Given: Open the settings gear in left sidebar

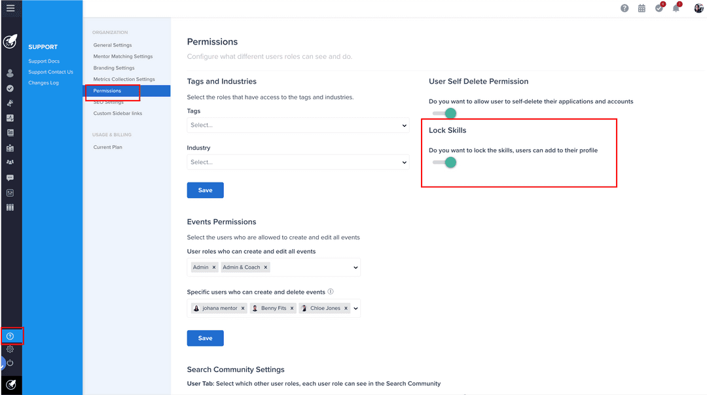Looking at the screenshot, I should (x=10, y=349).
